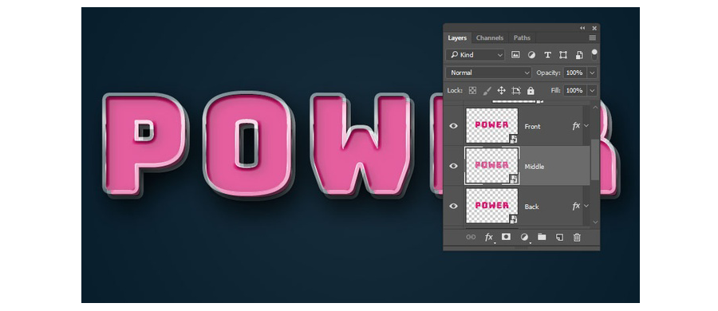
Task: Click the Back layer name
Action: coord(531,207)
